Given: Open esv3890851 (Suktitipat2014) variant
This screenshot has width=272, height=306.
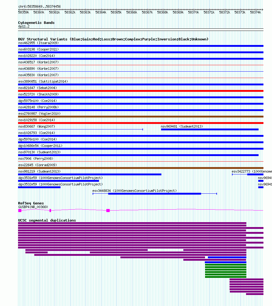Looking at the screenshot, I should pyautogui.click(x=43, y=82).
